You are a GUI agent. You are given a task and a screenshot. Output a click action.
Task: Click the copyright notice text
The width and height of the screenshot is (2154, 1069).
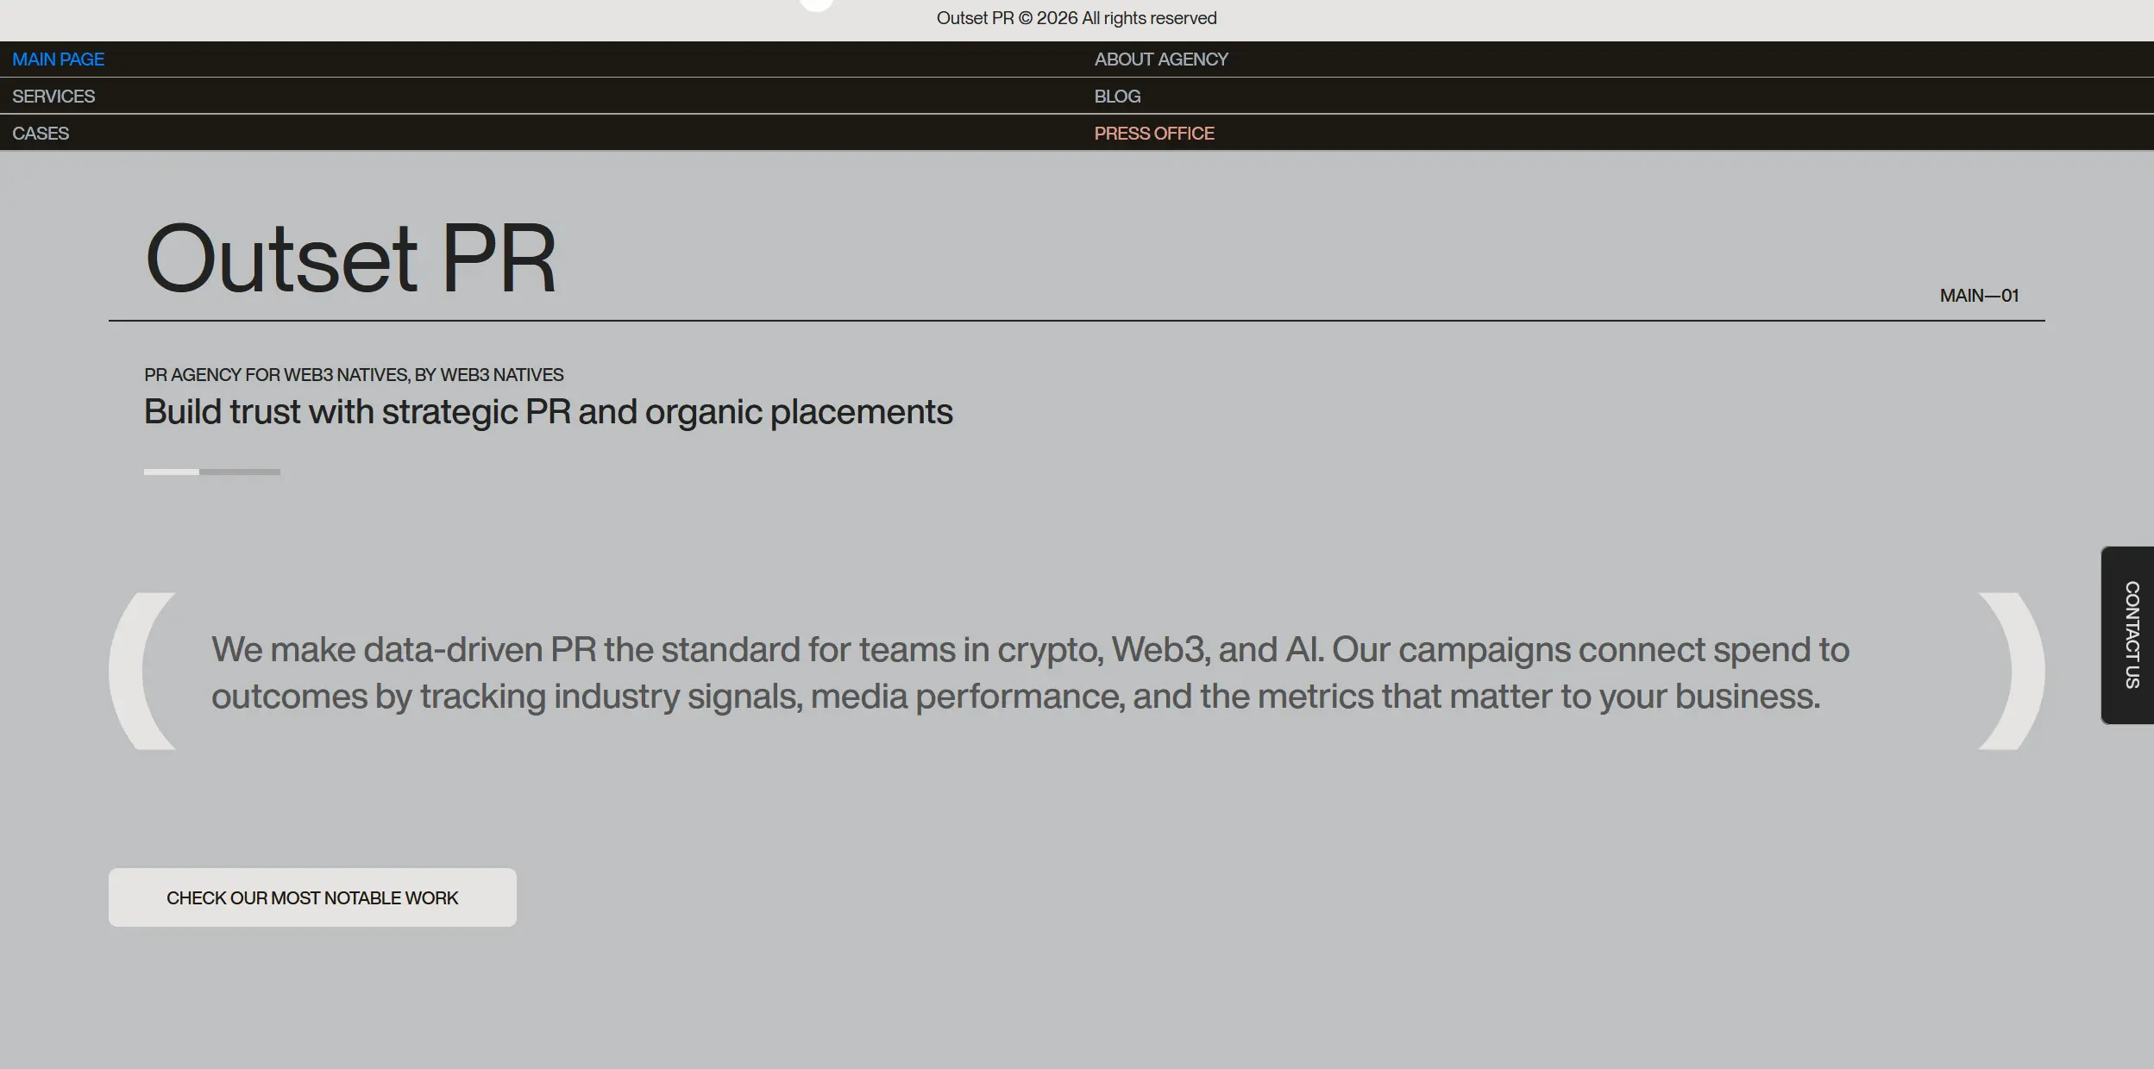1076,18
